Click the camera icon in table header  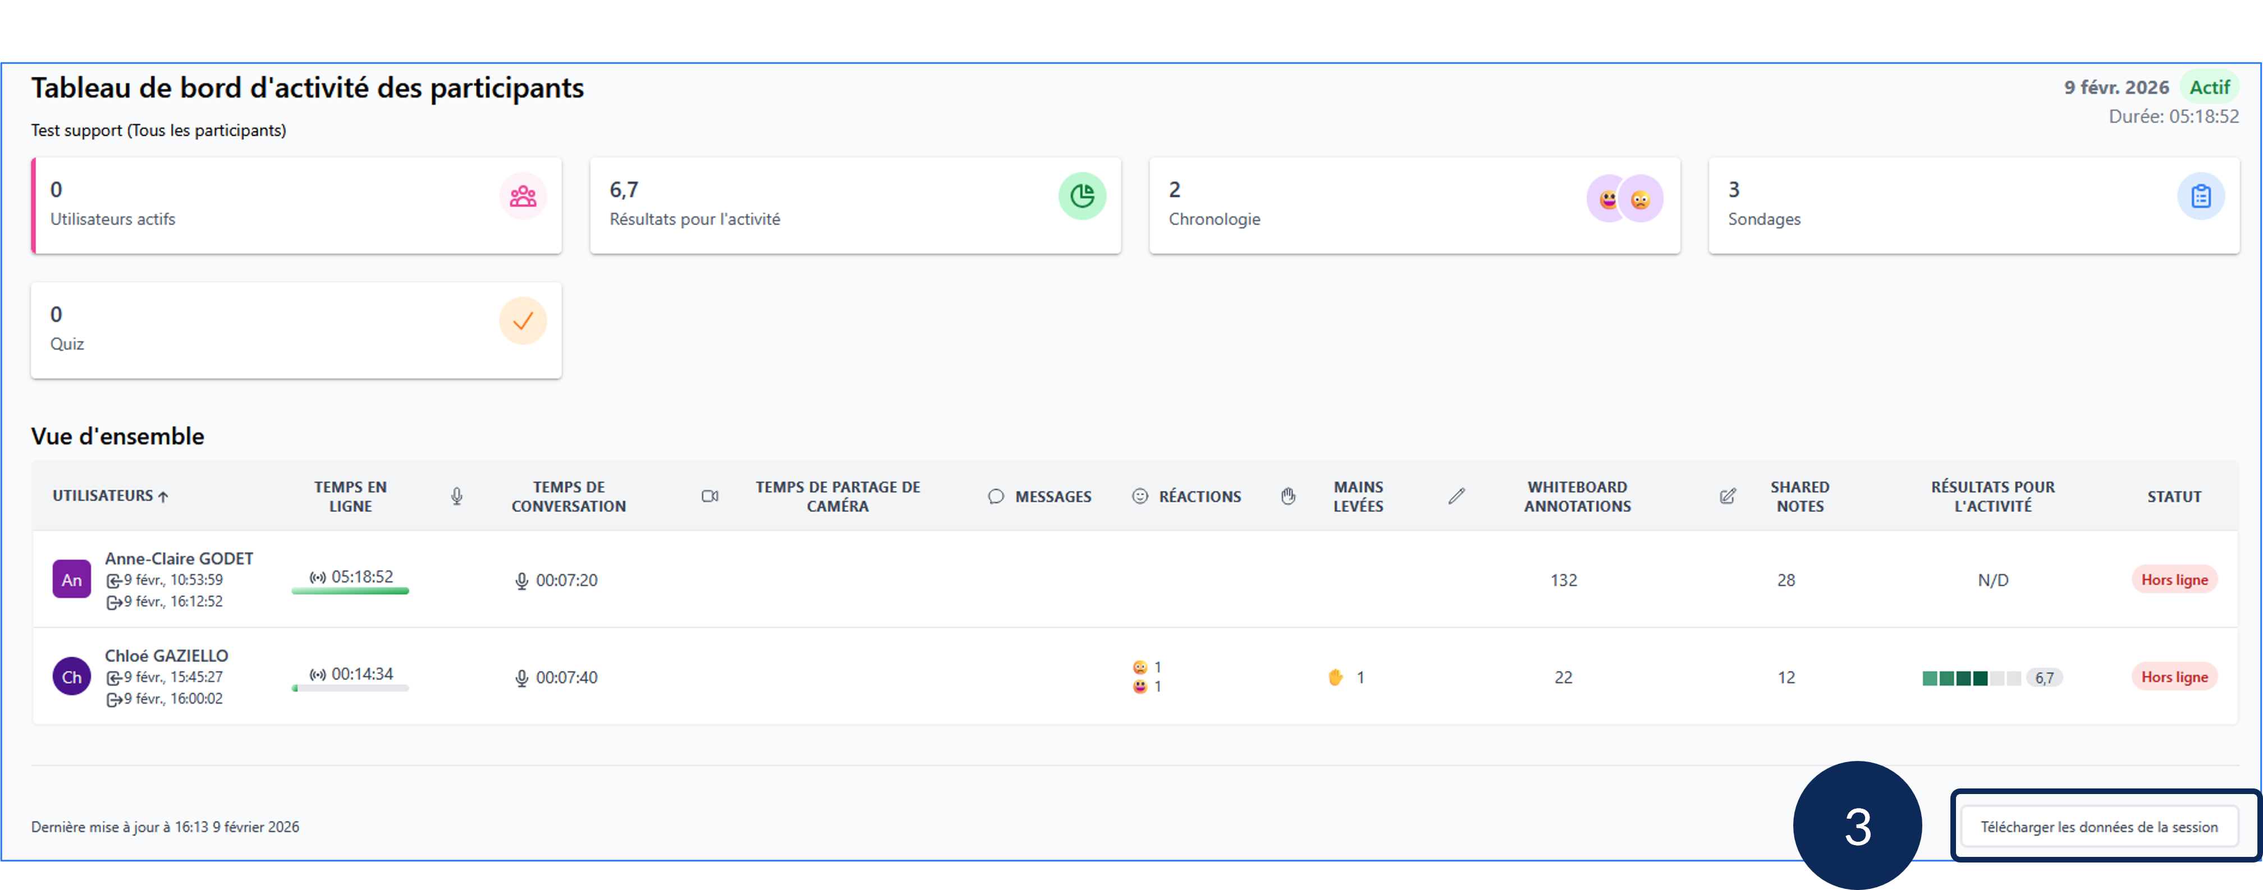pos(710,497)
